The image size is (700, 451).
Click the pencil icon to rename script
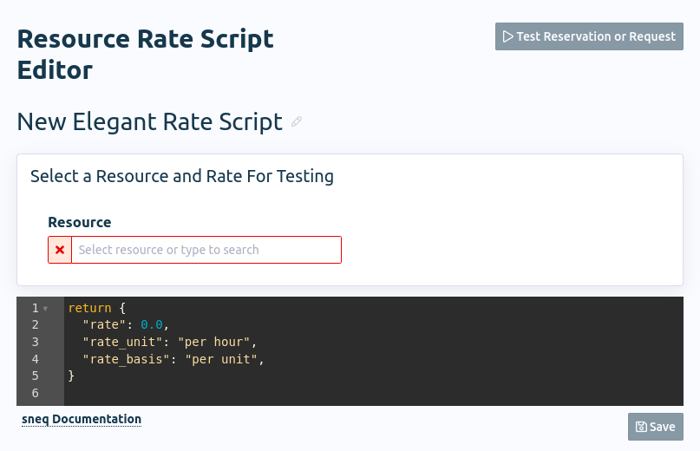pos(297,122)
